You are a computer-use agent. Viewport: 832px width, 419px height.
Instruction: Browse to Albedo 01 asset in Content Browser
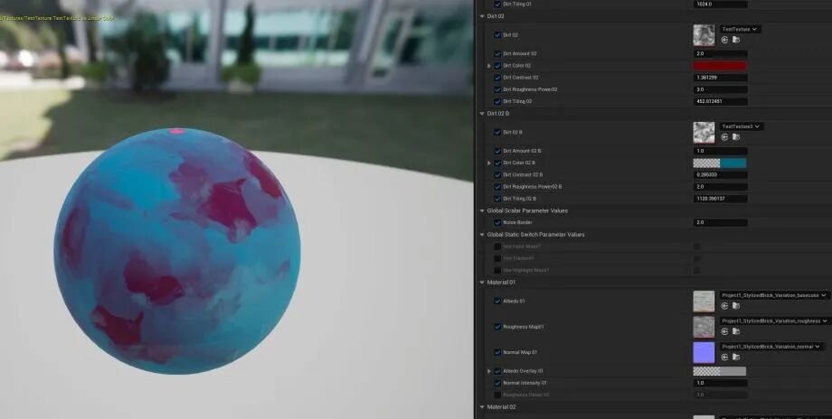tap(736, 305)
